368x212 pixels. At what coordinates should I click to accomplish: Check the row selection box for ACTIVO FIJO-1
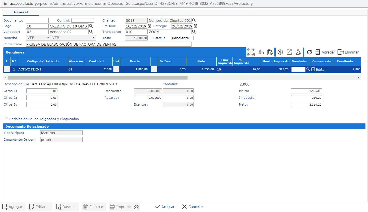point(7,69)
